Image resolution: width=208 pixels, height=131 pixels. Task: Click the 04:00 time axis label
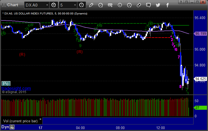coord(80,128)
